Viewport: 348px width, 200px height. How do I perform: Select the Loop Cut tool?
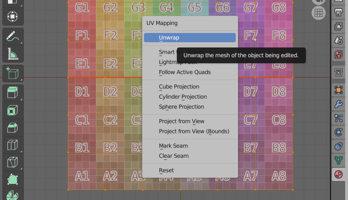click(x=13, y=145)
